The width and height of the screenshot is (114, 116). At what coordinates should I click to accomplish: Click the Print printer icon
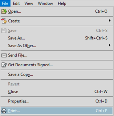[x=4, y=111]
